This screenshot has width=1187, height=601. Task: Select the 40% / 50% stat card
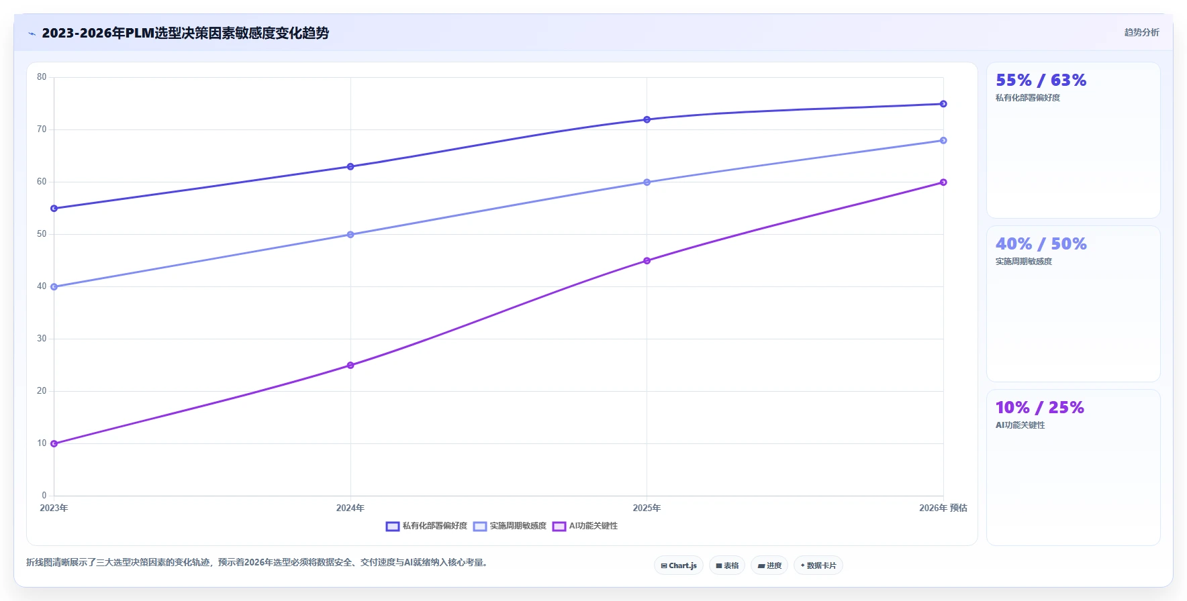coord(1073,304)
